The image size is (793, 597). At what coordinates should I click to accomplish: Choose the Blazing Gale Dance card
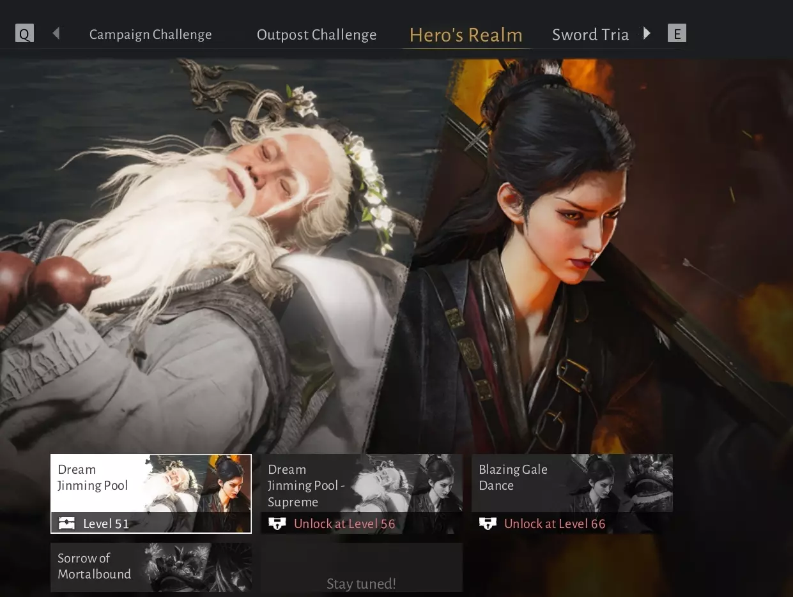572,494
